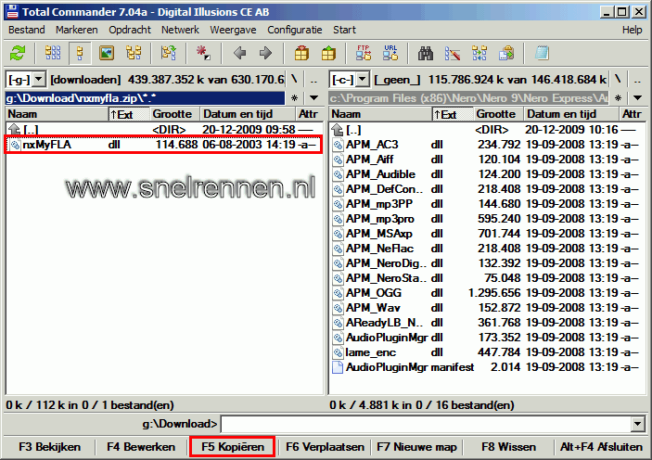Switch to brief file names view icon
This screenshot has height=460, width=652.
(x=53, y=53)
